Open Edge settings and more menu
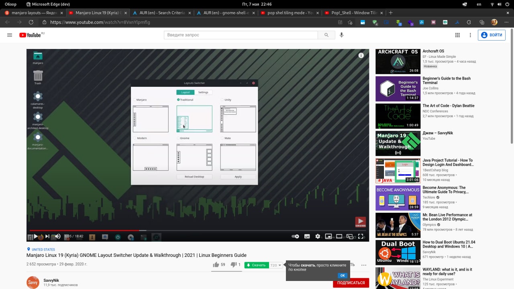Screen dimensions: 514x289 (x=506, y=22)
